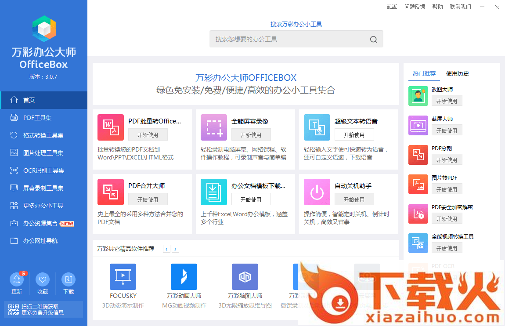Switch to the 使用历史 tab
Image resolution: width=505 pixels, height=326 pixels.
pos(458,73)
